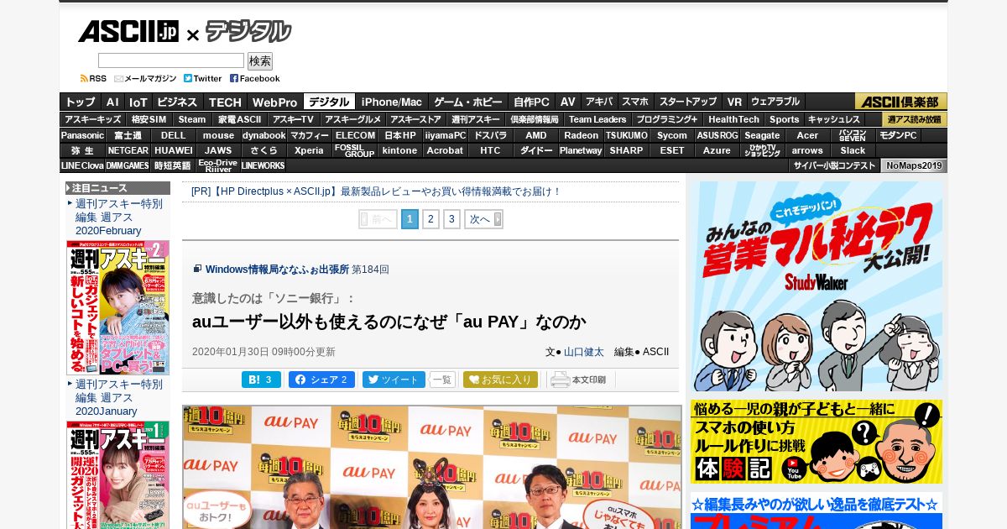The width and height of the screenshot is (1007, 529).
Task: Click the ASCII.jp logo
Action: (x=128, y=31)
